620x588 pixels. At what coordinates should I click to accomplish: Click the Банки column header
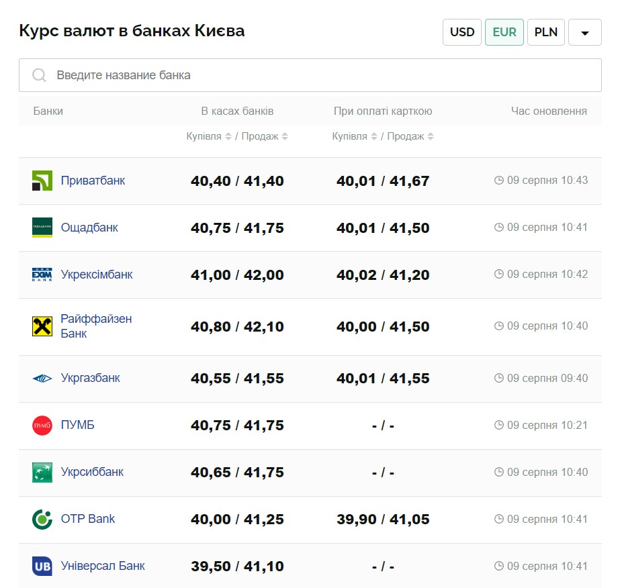point(48,111)
